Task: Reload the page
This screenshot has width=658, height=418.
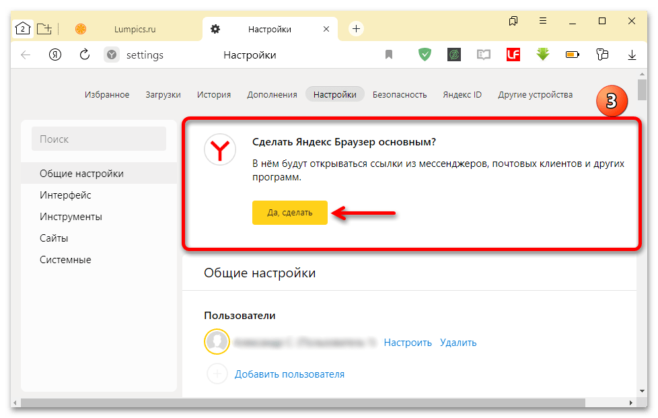Action: click(84, 55)
